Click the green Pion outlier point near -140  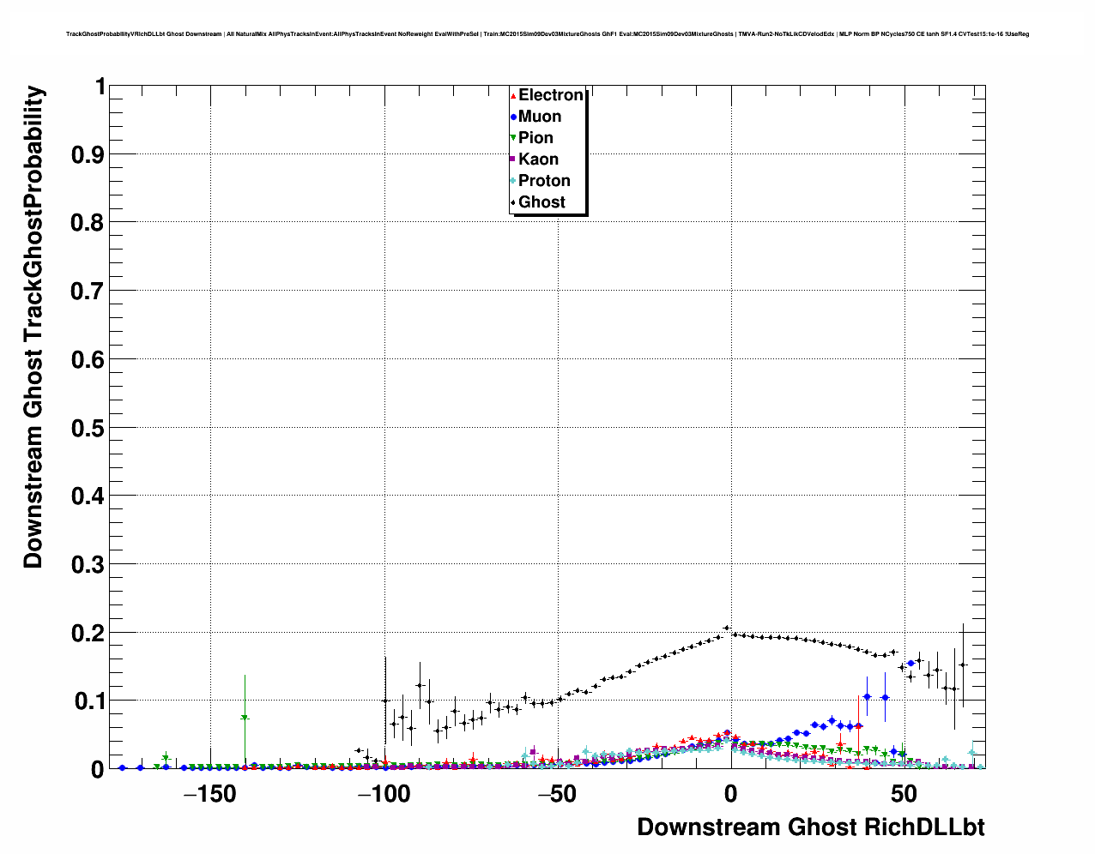(x=245, y=718)
